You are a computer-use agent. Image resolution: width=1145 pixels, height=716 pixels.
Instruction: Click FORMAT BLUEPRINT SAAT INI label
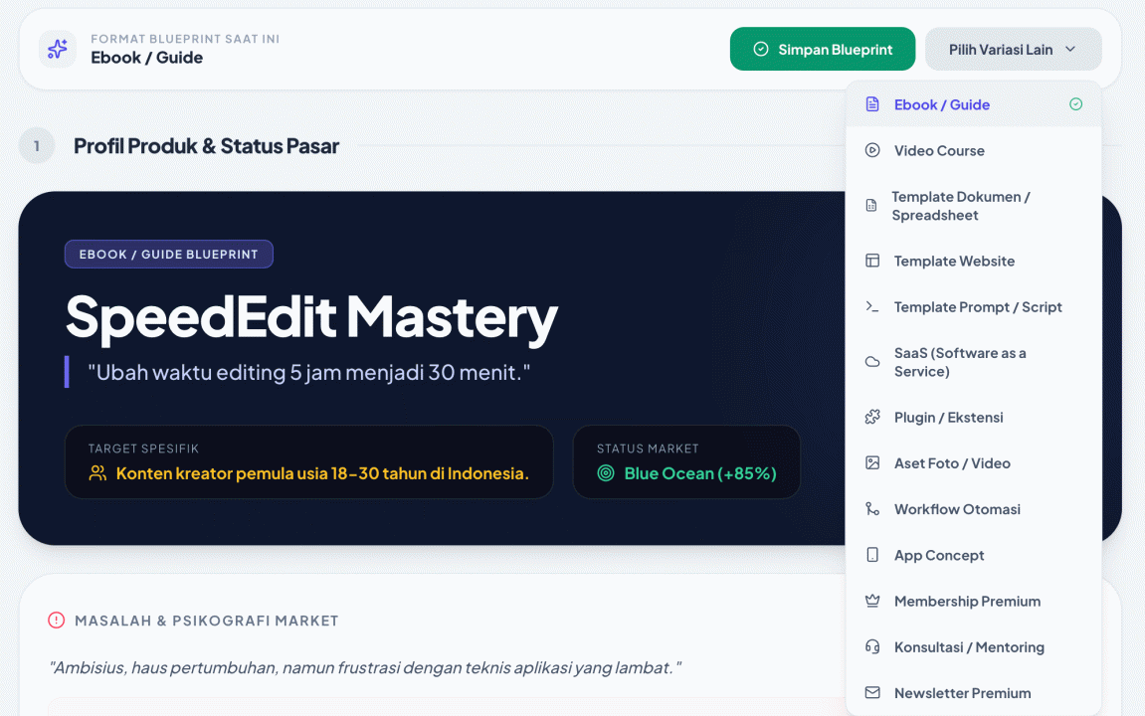click(185, 39)
